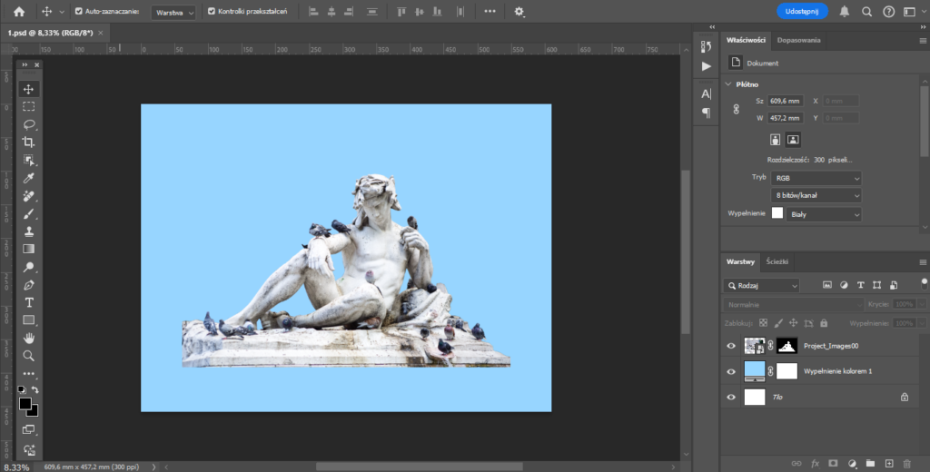Switch to the Dopasowania tab
This screenshot has width=930, height=472.
point(798,40)
